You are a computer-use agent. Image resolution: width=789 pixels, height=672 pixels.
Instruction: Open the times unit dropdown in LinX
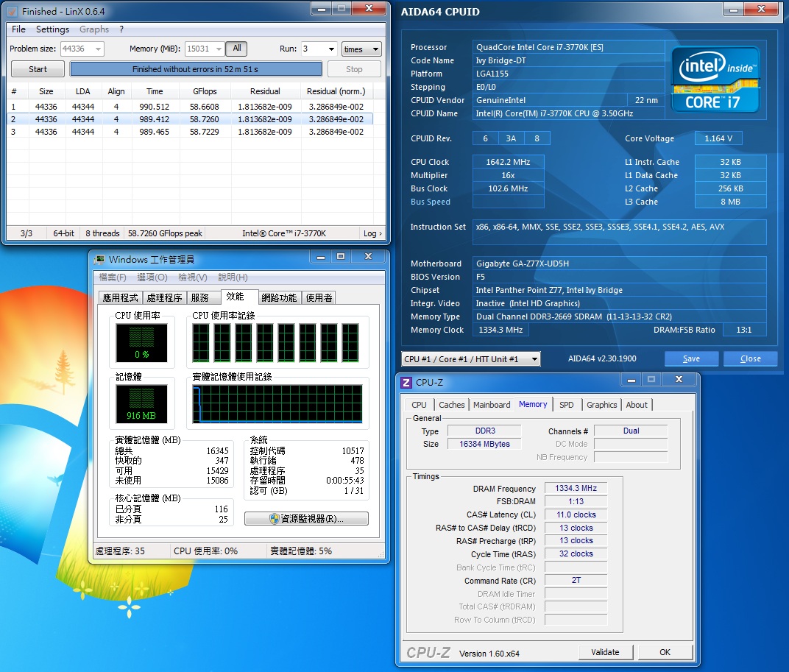[361, 49]
